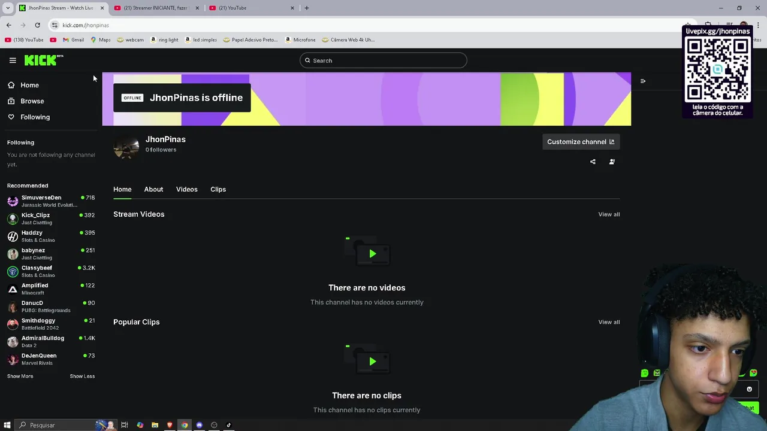View all Popular Clips
The image size is (767, 431).
pos(609,322)
